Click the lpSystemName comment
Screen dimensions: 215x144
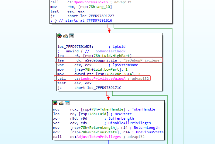(x=125, y=65)
